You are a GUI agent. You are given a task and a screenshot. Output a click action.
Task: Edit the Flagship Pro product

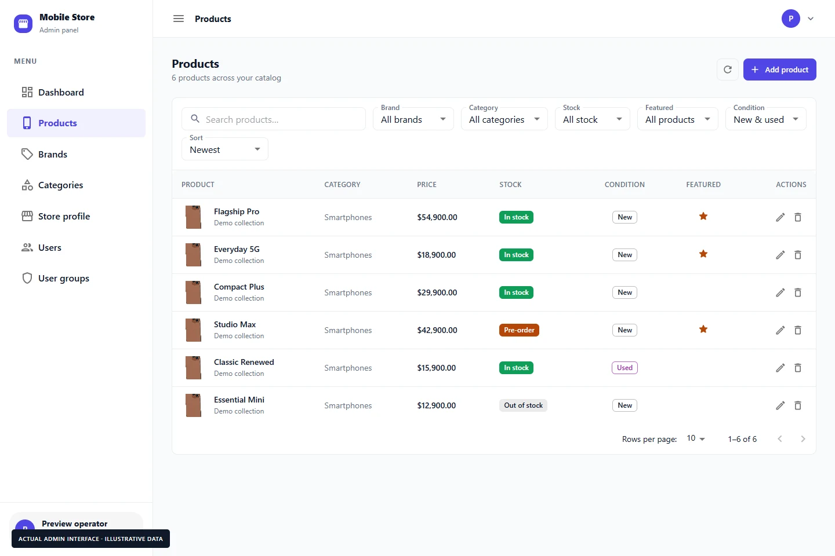point(780,217)
